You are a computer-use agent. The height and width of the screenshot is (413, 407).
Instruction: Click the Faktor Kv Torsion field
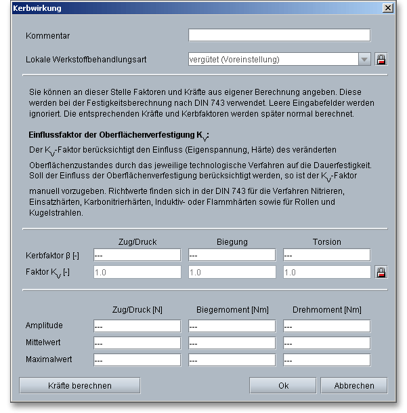[326, 272]
